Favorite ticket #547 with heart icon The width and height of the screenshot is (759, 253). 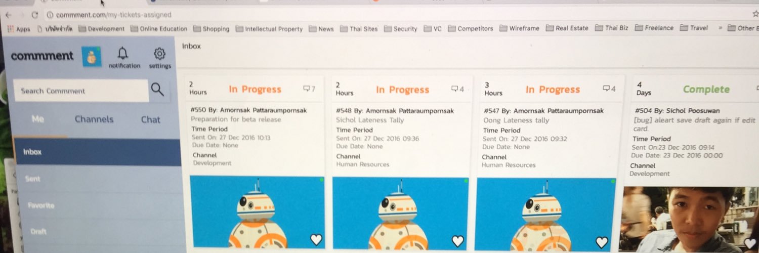pyautogui.click(x=602, y=242)
